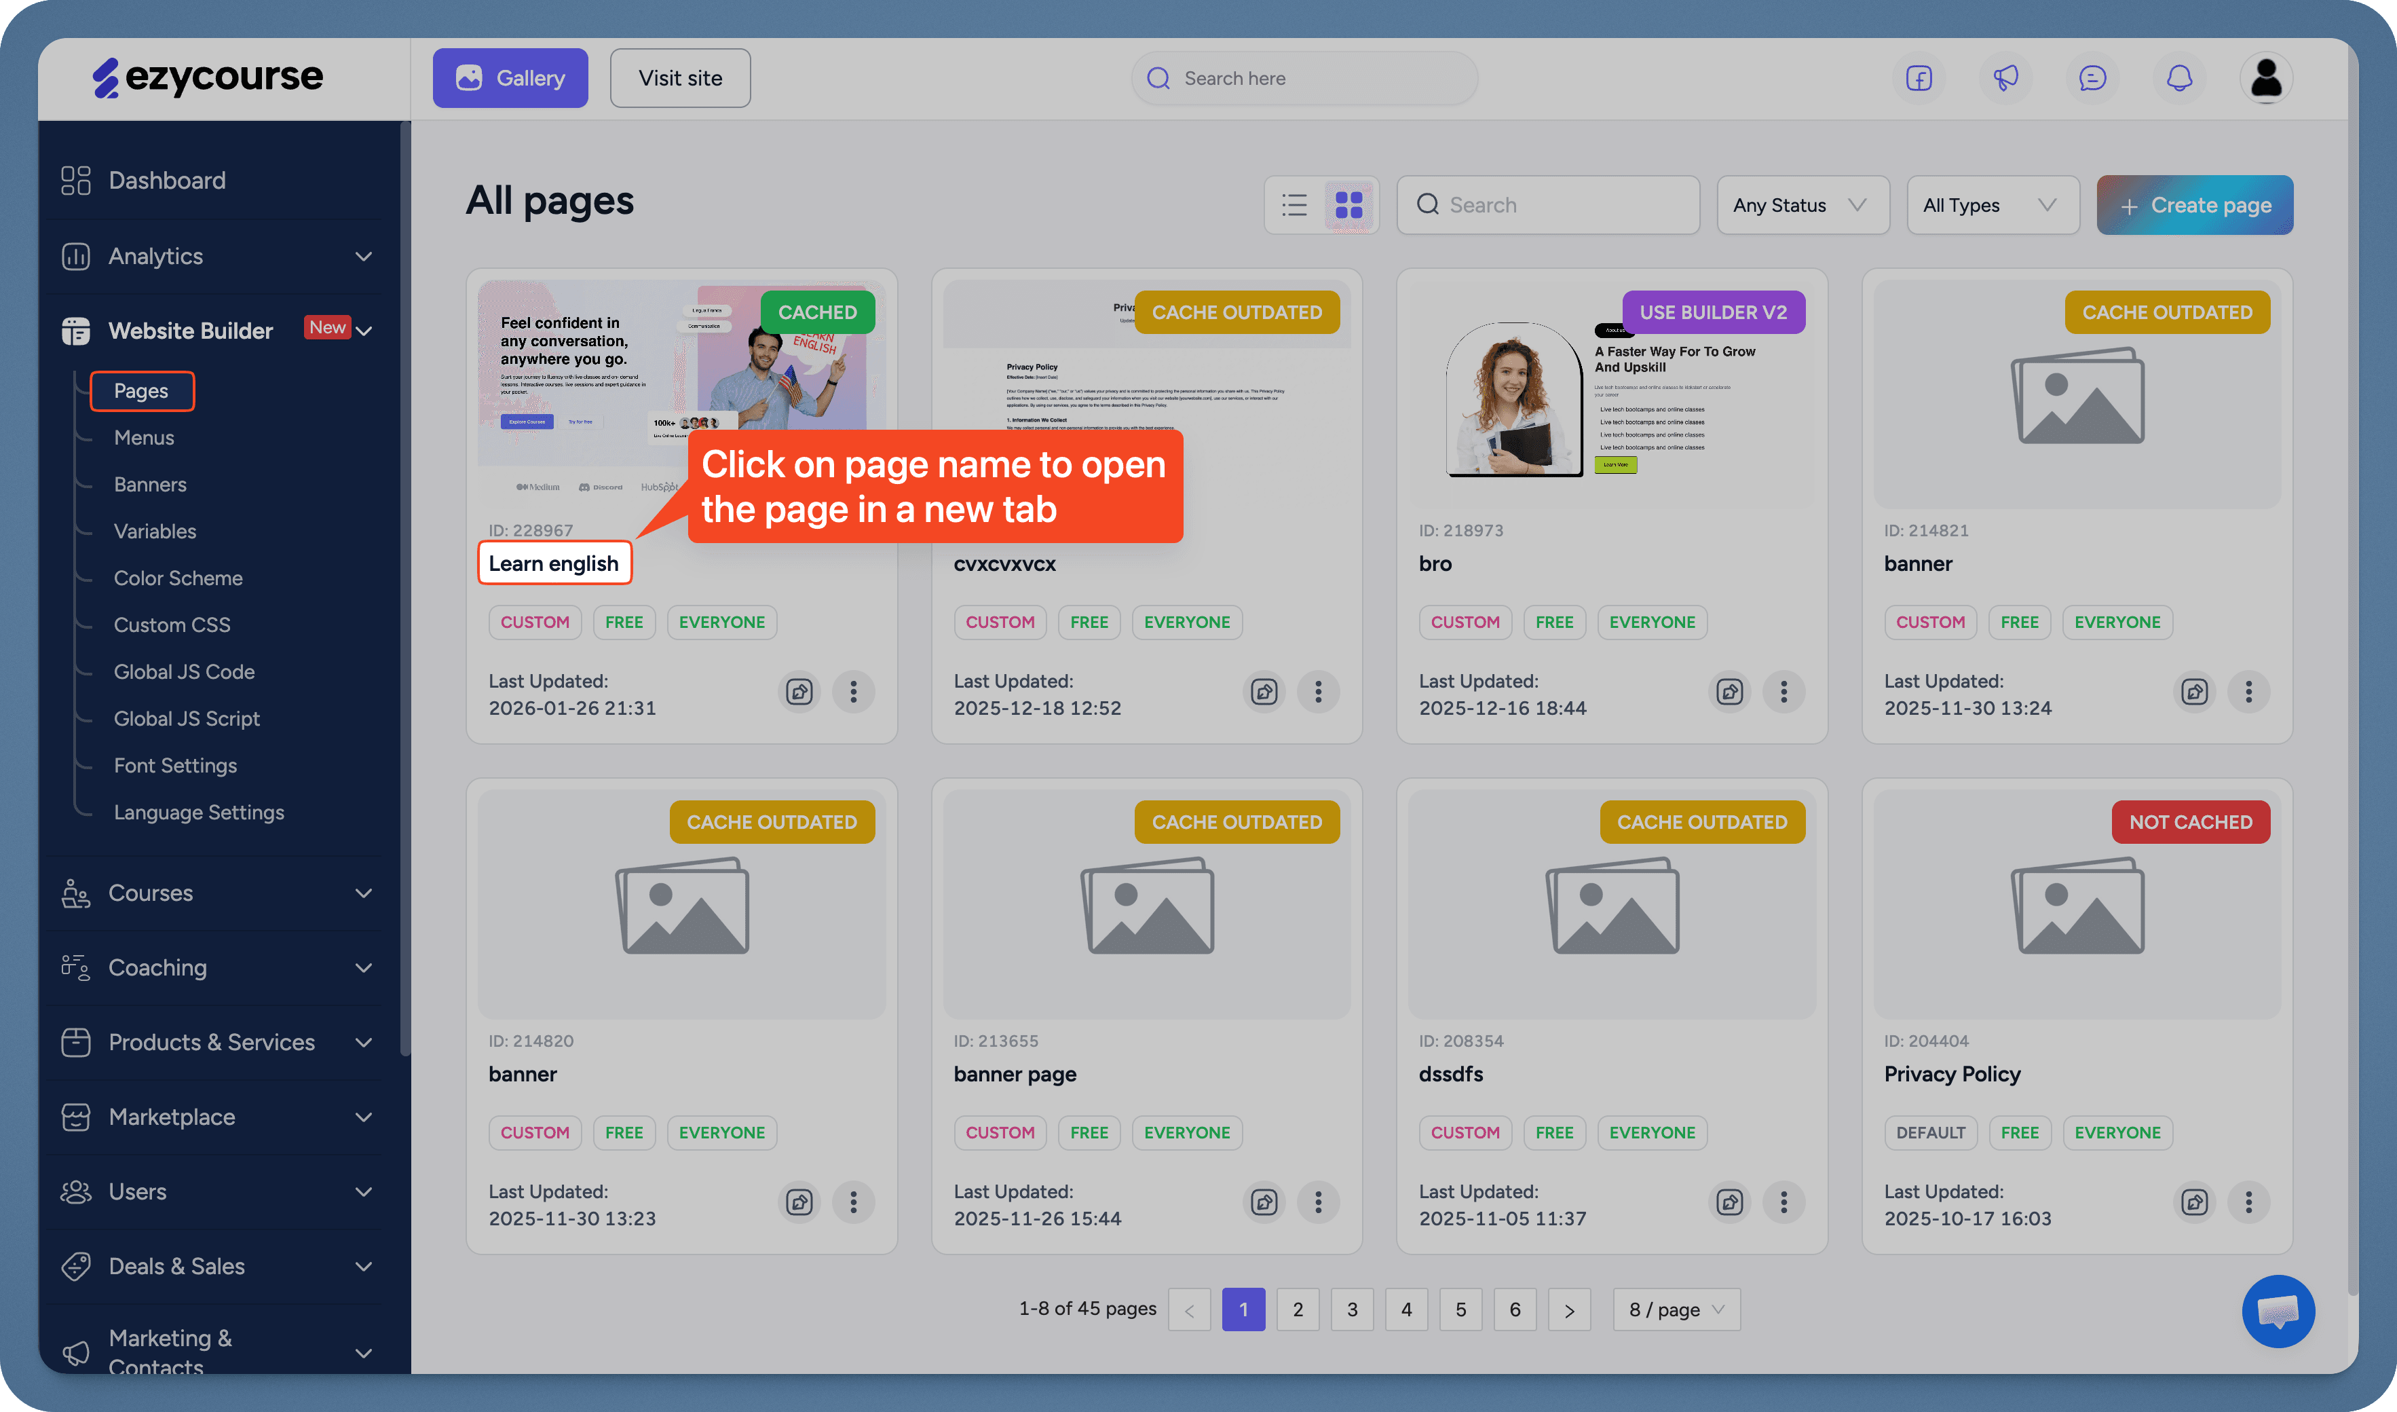The height and width of the screenshot is (1412, 2397).
Task: Change the per-page count via '8 / page' selector
Action: [x=1675, y=1309]
